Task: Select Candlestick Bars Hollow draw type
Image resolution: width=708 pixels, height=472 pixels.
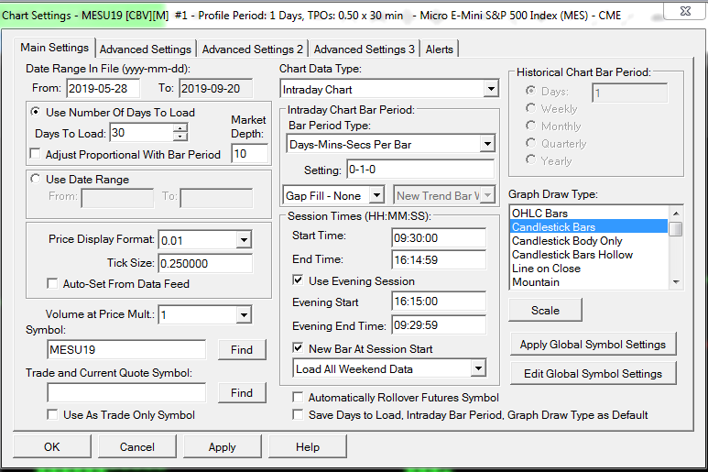Action: (589, 254)
